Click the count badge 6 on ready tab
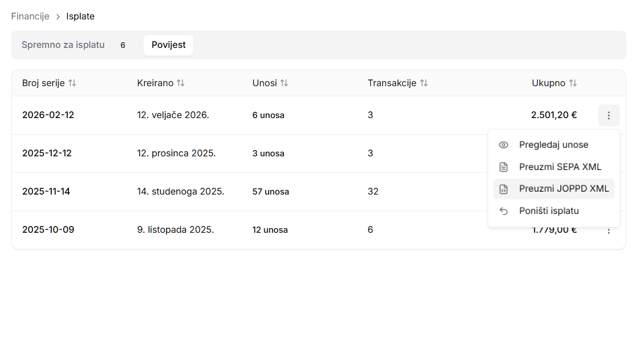 pyautogui.click(x=123, y=45)
